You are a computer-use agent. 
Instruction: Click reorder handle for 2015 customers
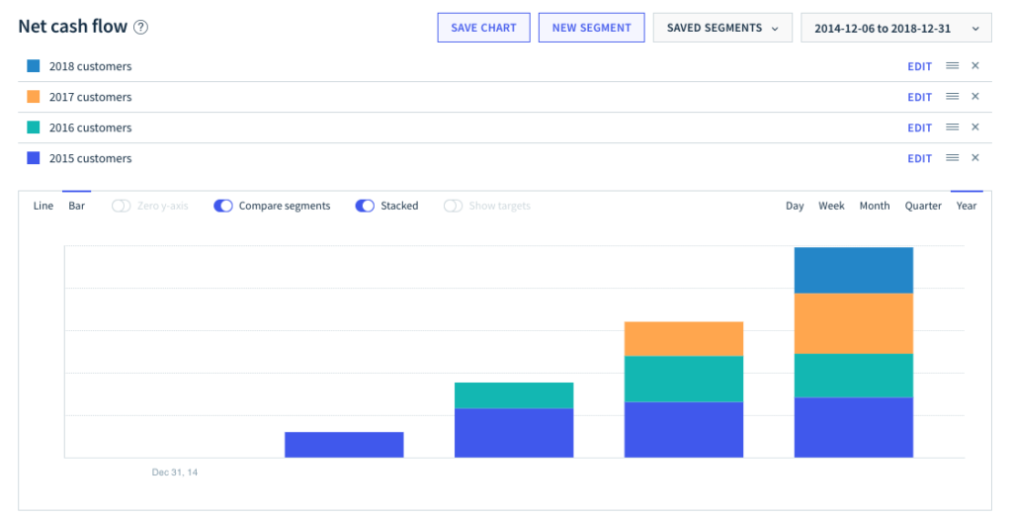pos(952,157)
